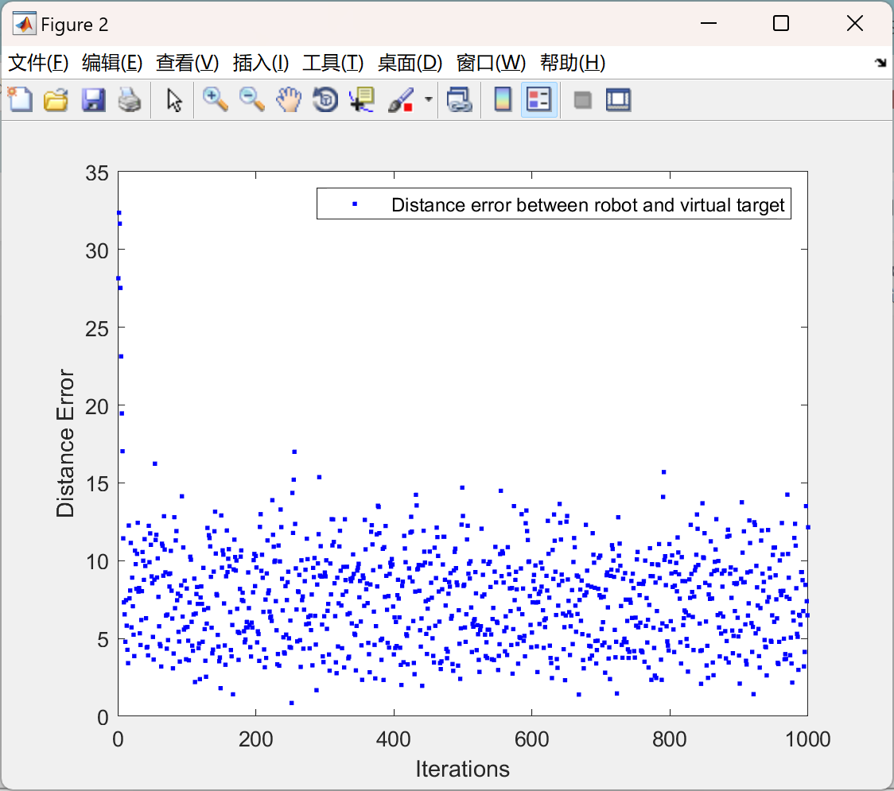Maximize the Figure 2 window
Viewport: 894px width, 791px height.
click(x=780, y=23)
